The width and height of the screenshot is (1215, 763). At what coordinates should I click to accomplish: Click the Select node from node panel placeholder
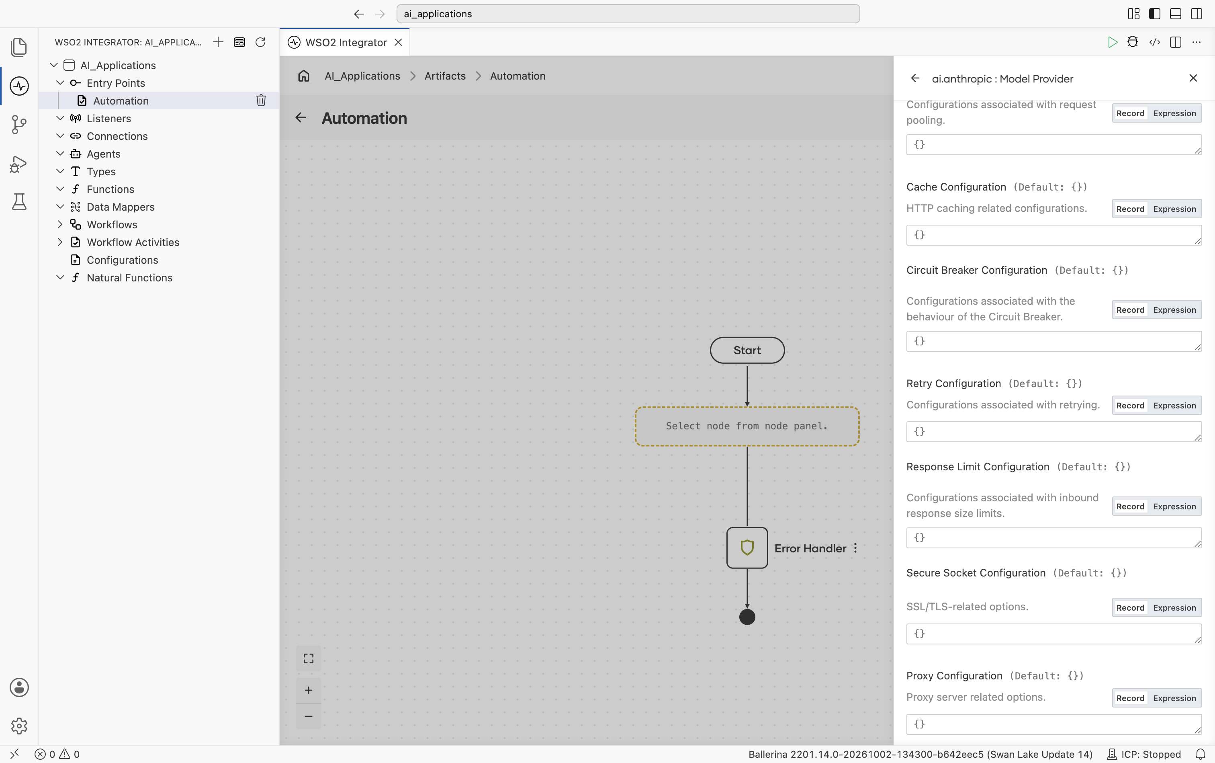point(747,427)
